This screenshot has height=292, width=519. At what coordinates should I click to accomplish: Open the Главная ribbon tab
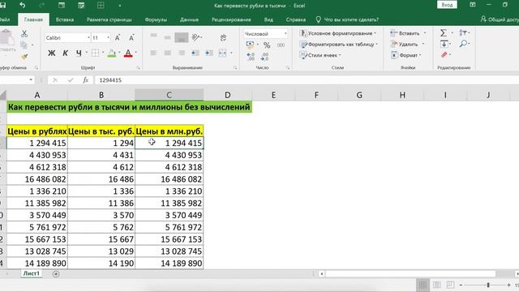tap(33, 19)
